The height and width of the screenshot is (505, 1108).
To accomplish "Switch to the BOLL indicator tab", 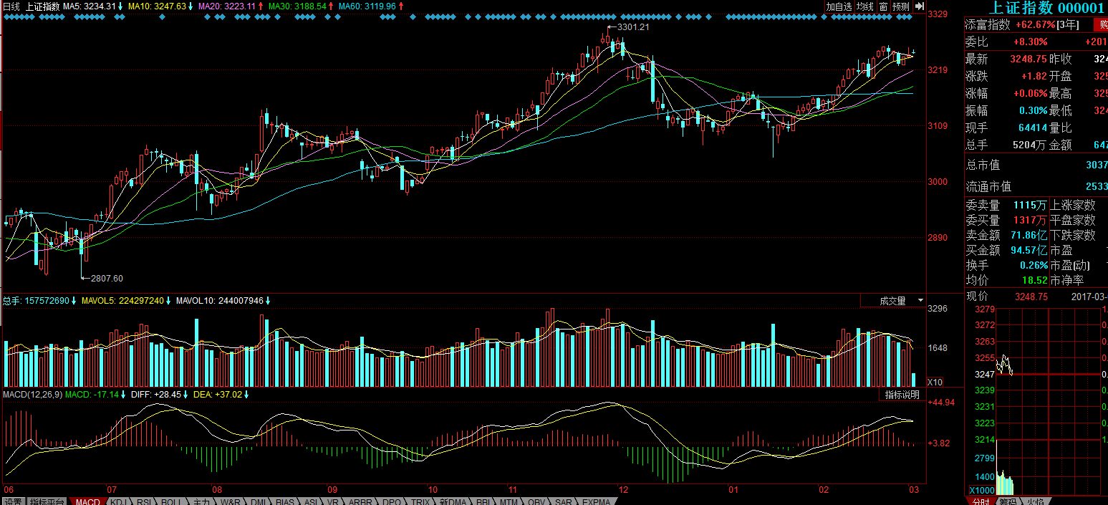I will [170, 501].
